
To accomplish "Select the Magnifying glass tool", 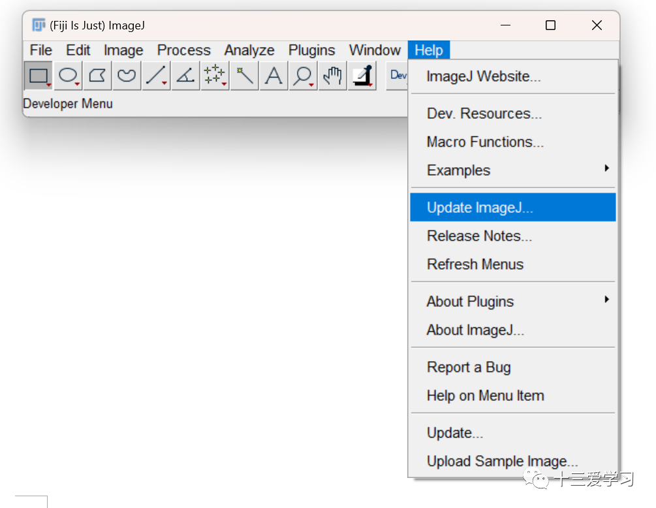I will [303, 76].
